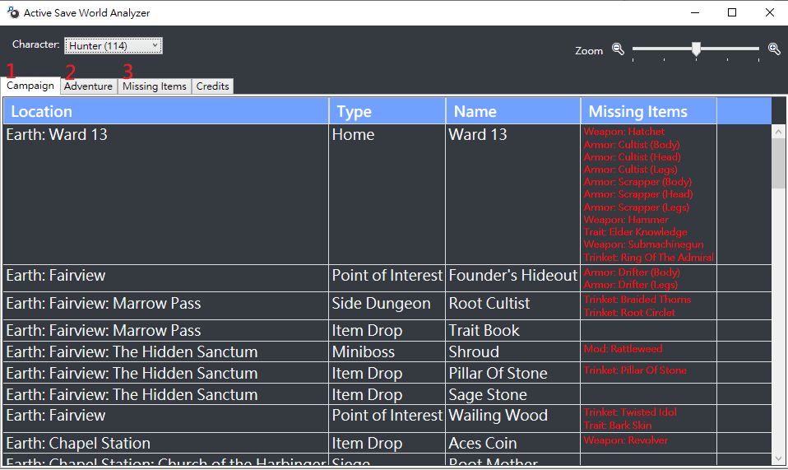This screenshot has height=470, width=788.
Task: Close the Active Save World Analyzer window
Action: [769, 12]
